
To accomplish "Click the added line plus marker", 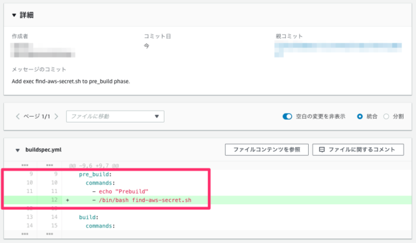I will click(68, 200).
